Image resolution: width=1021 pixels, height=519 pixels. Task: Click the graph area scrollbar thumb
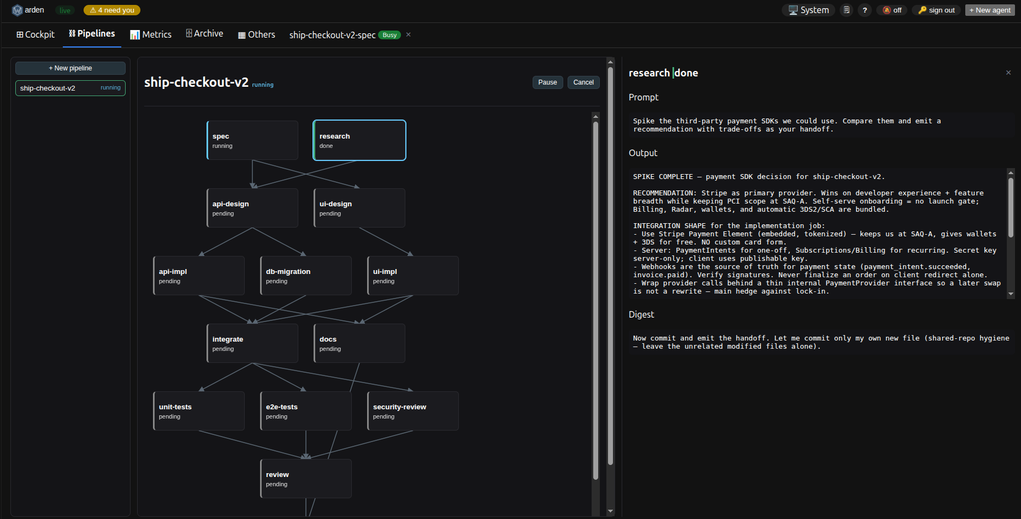coord(595,300)
